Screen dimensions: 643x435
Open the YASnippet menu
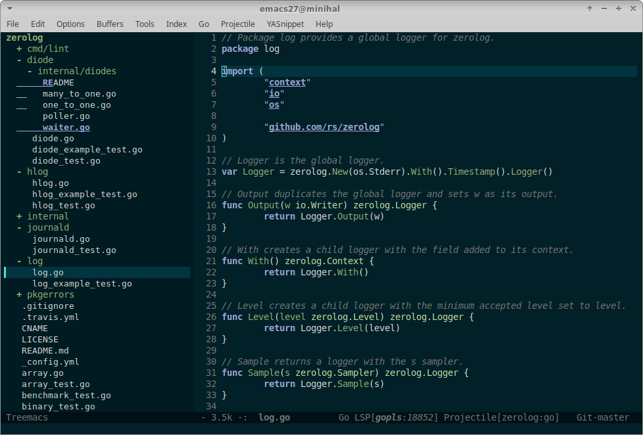click(x=285, y=24)
